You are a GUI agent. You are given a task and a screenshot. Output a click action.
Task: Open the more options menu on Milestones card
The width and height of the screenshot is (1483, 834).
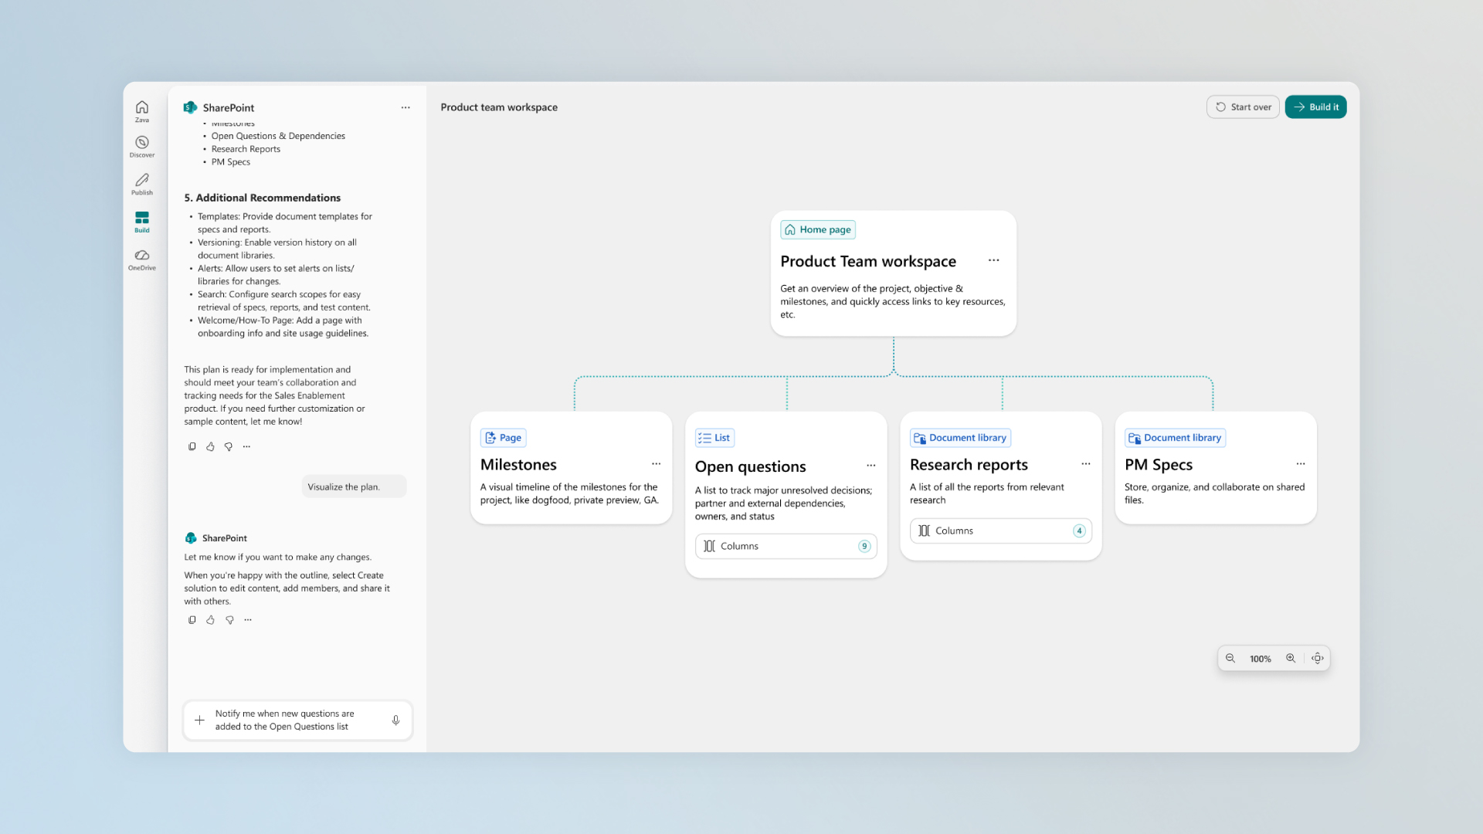[x=656, y=464]
